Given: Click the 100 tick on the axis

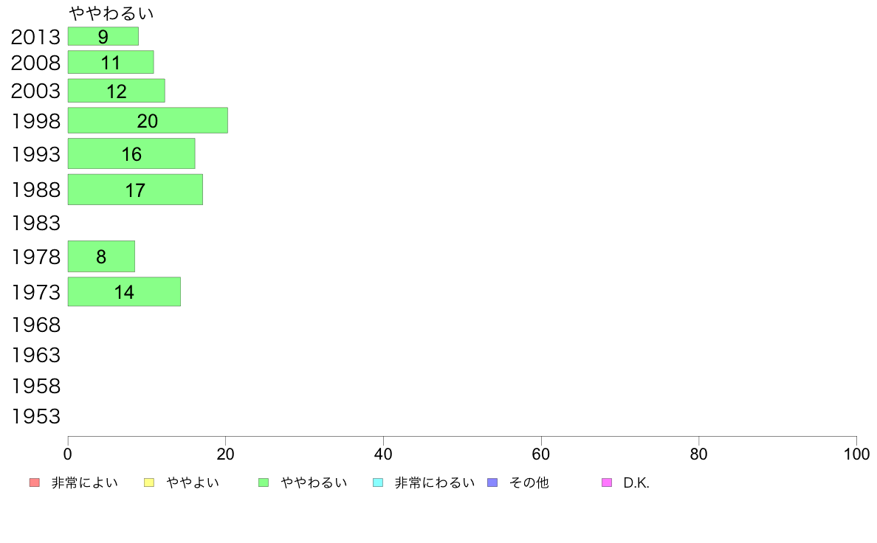Looking at the screenshot, I should [x=856, y=454].
